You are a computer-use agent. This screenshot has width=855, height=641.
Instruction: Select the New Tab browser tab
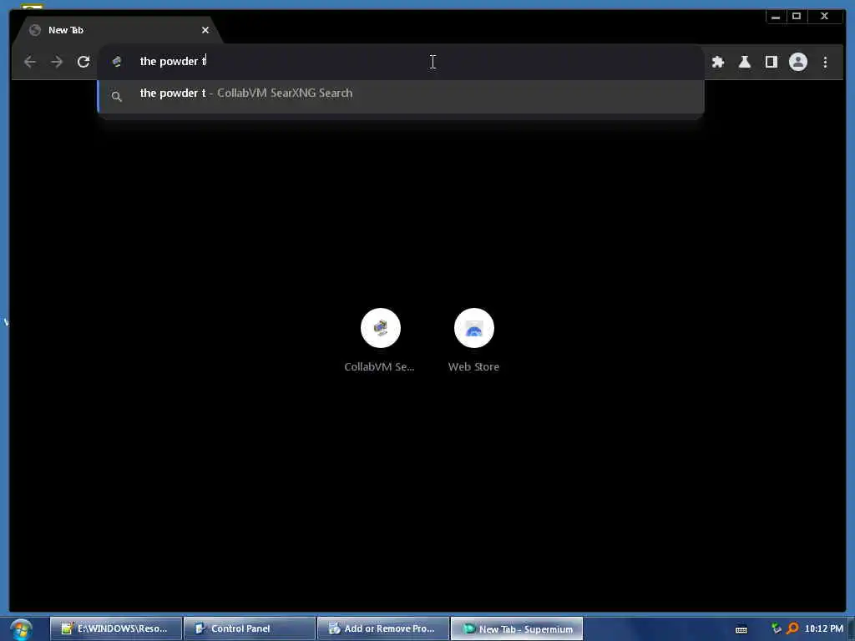117,30
